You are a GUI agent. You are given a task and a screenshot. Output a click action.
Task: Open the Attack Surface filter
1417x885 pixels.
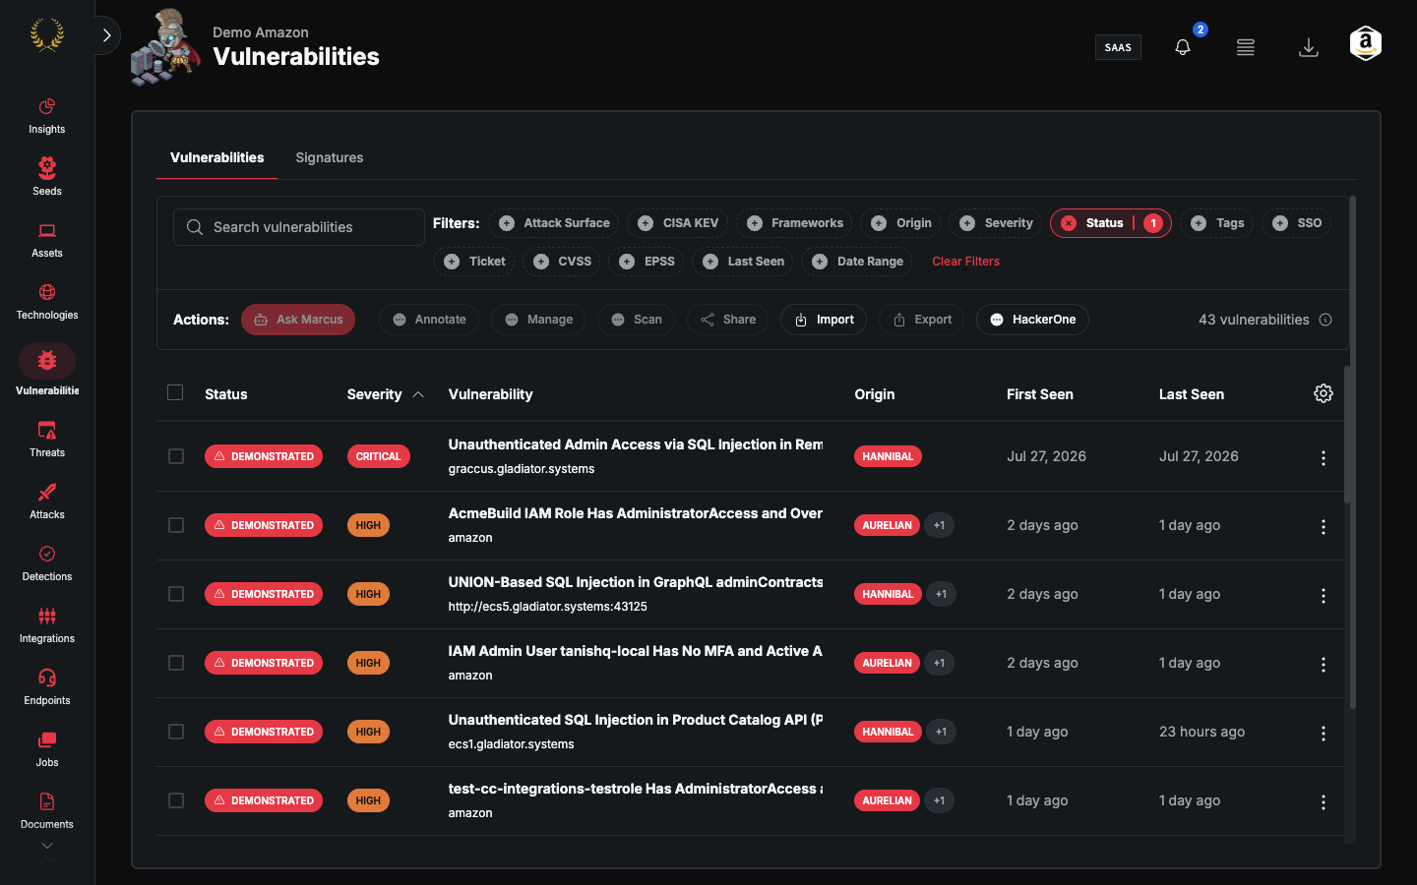tap(554, 223)
